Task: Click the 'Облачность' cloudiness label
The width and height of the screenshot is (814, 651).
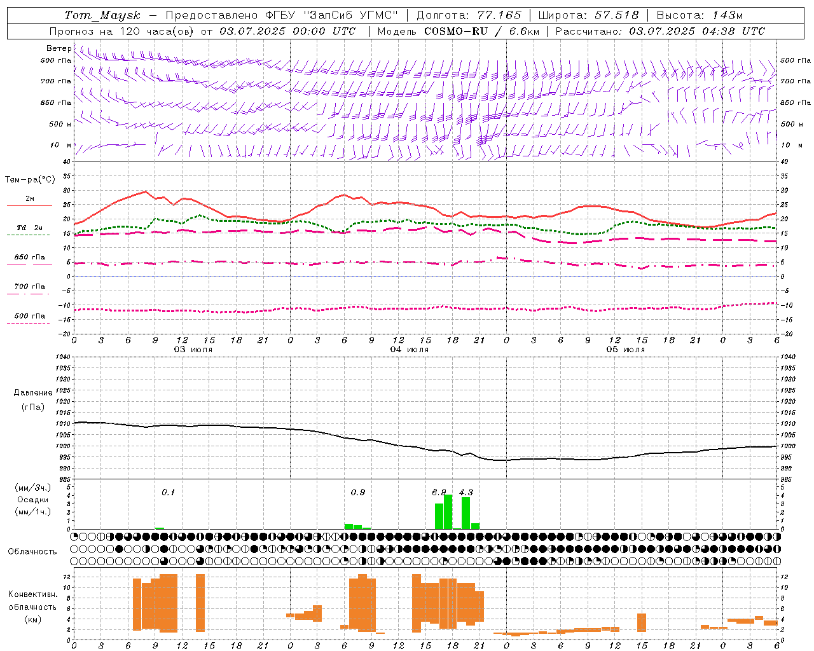Action: 32,552
